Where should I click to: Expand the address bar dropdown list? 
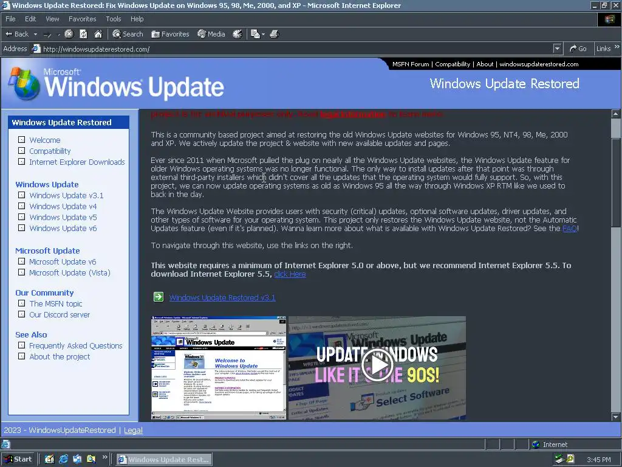558,49
